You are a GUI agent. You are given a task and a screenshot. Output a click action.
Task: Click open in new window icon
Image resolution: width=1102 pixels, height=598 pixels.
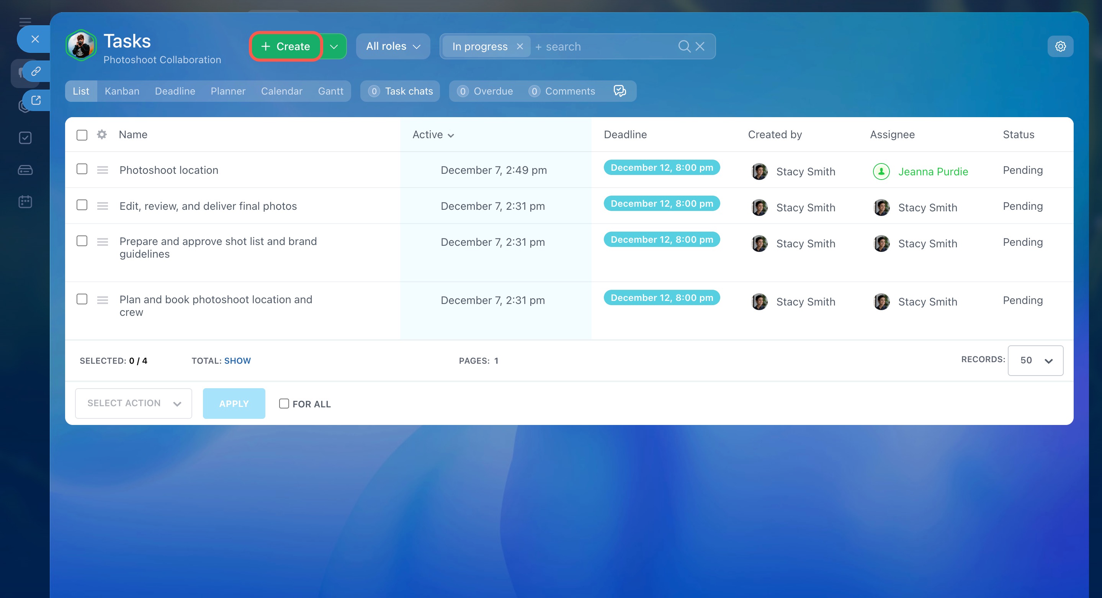pyautogui.click(x=36, y=100)
